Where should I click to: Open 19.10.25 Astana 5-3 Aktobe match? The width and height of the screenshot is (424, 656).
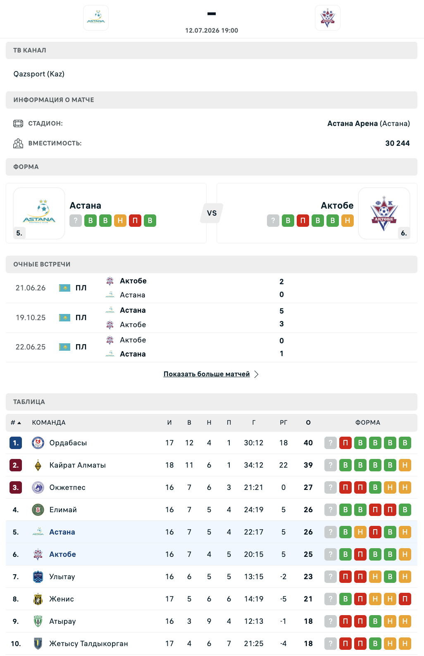coord(212,318)
